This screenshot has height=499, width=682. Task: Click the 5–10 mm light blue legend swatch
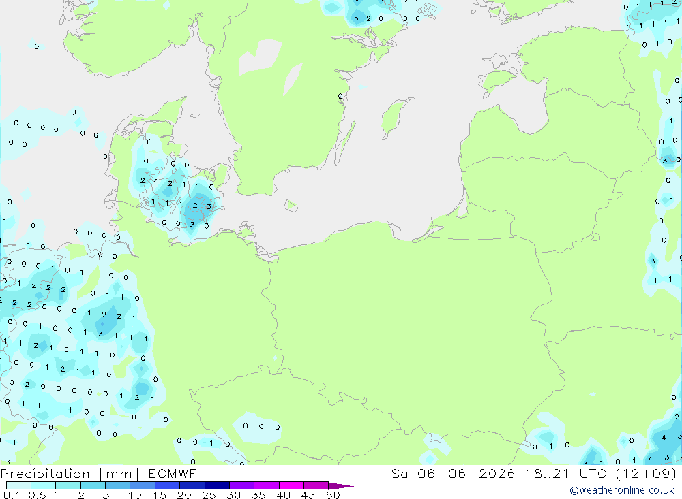point(118,485)
